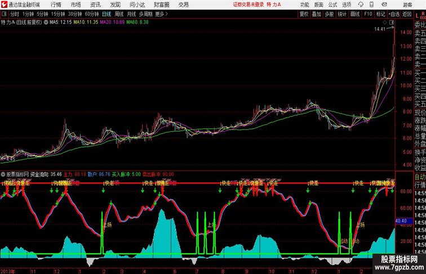The image size is (426, 274).
Task: Click the MA10: 11.35 indicator value
Action: pyautogui.click(x=86, y=23)
